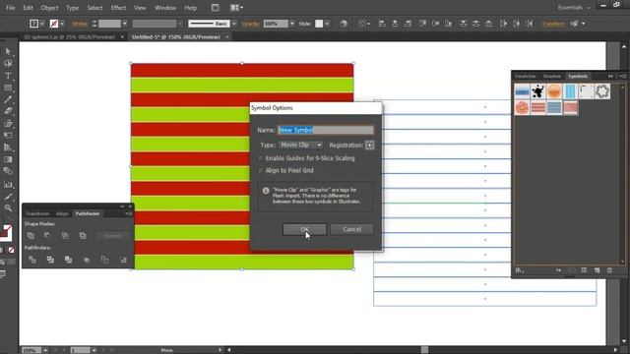Open the graphic Style dropdown arrow
Viewport: 630px width, 354px height.
[327, 24]
